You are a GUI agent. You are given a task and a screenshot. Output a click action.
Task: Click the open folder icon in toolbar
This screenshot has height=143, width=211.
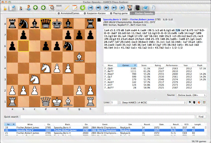5,8
